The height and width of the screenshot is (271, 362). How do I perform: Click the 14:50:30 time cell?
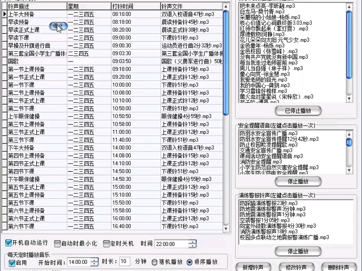136,179
